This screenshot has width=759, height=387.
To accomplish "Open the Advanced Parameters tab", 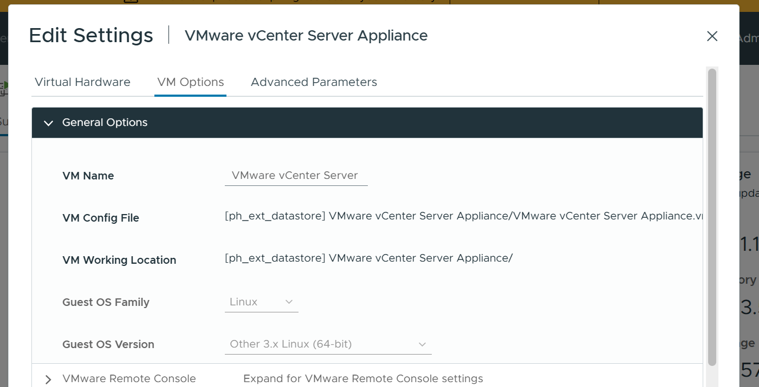I will point(314,82).
